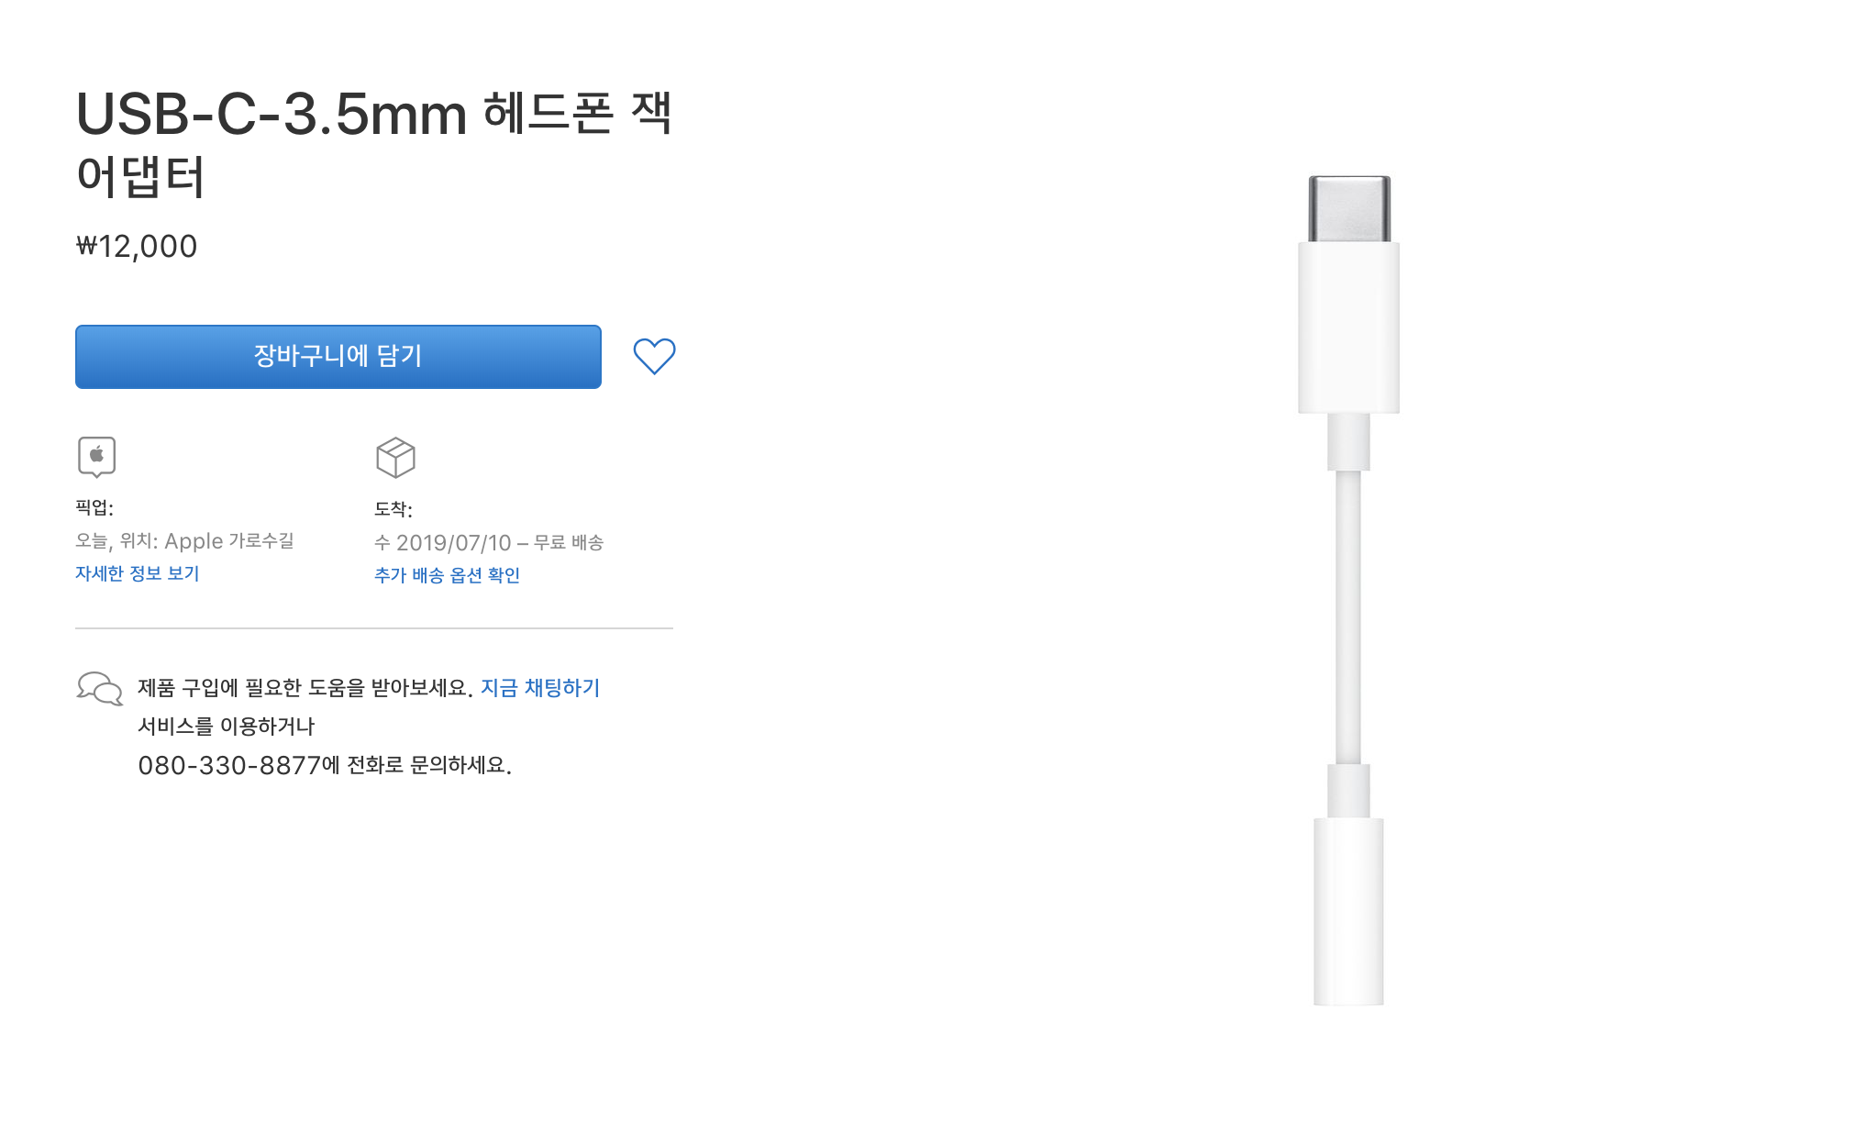The image size is (1862, 1143).
Task: Click the shipping box delivery icon
Action: pyautogui.click(x=395, y=457)
